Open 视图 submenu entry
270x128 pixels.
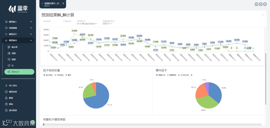[19, 59]
